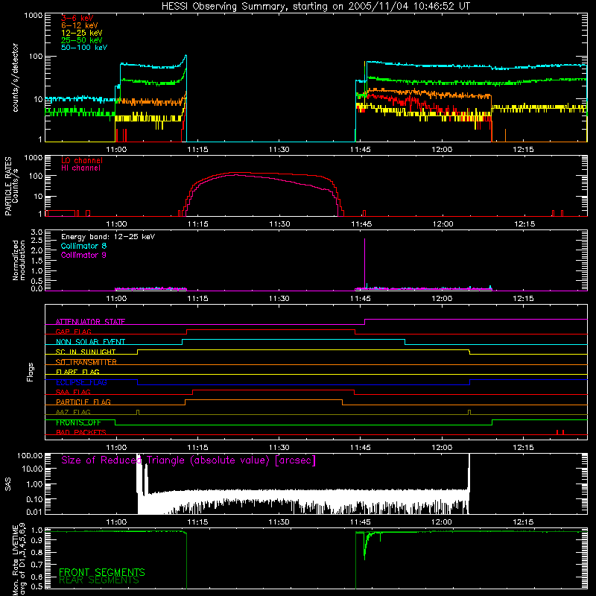
Task: Select the green "25-50 keV" legend entry
Action: 82,40
